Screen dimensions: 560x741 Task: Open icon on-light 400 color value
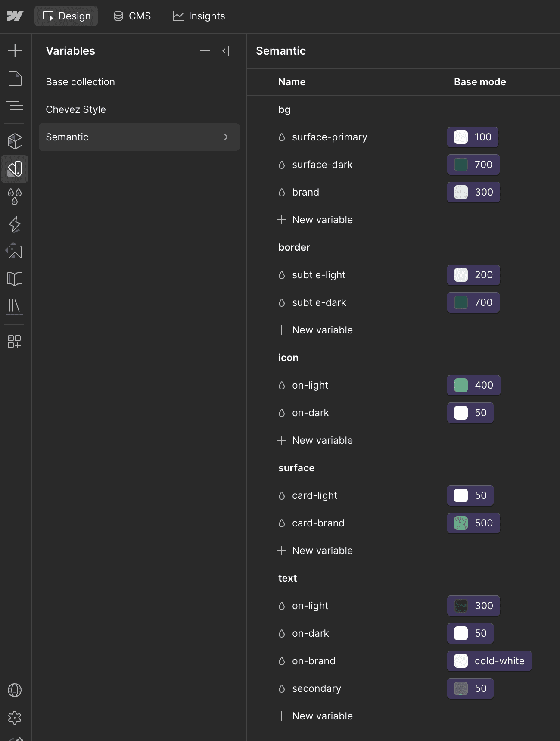pyautogui.click(x=473, y=385)
